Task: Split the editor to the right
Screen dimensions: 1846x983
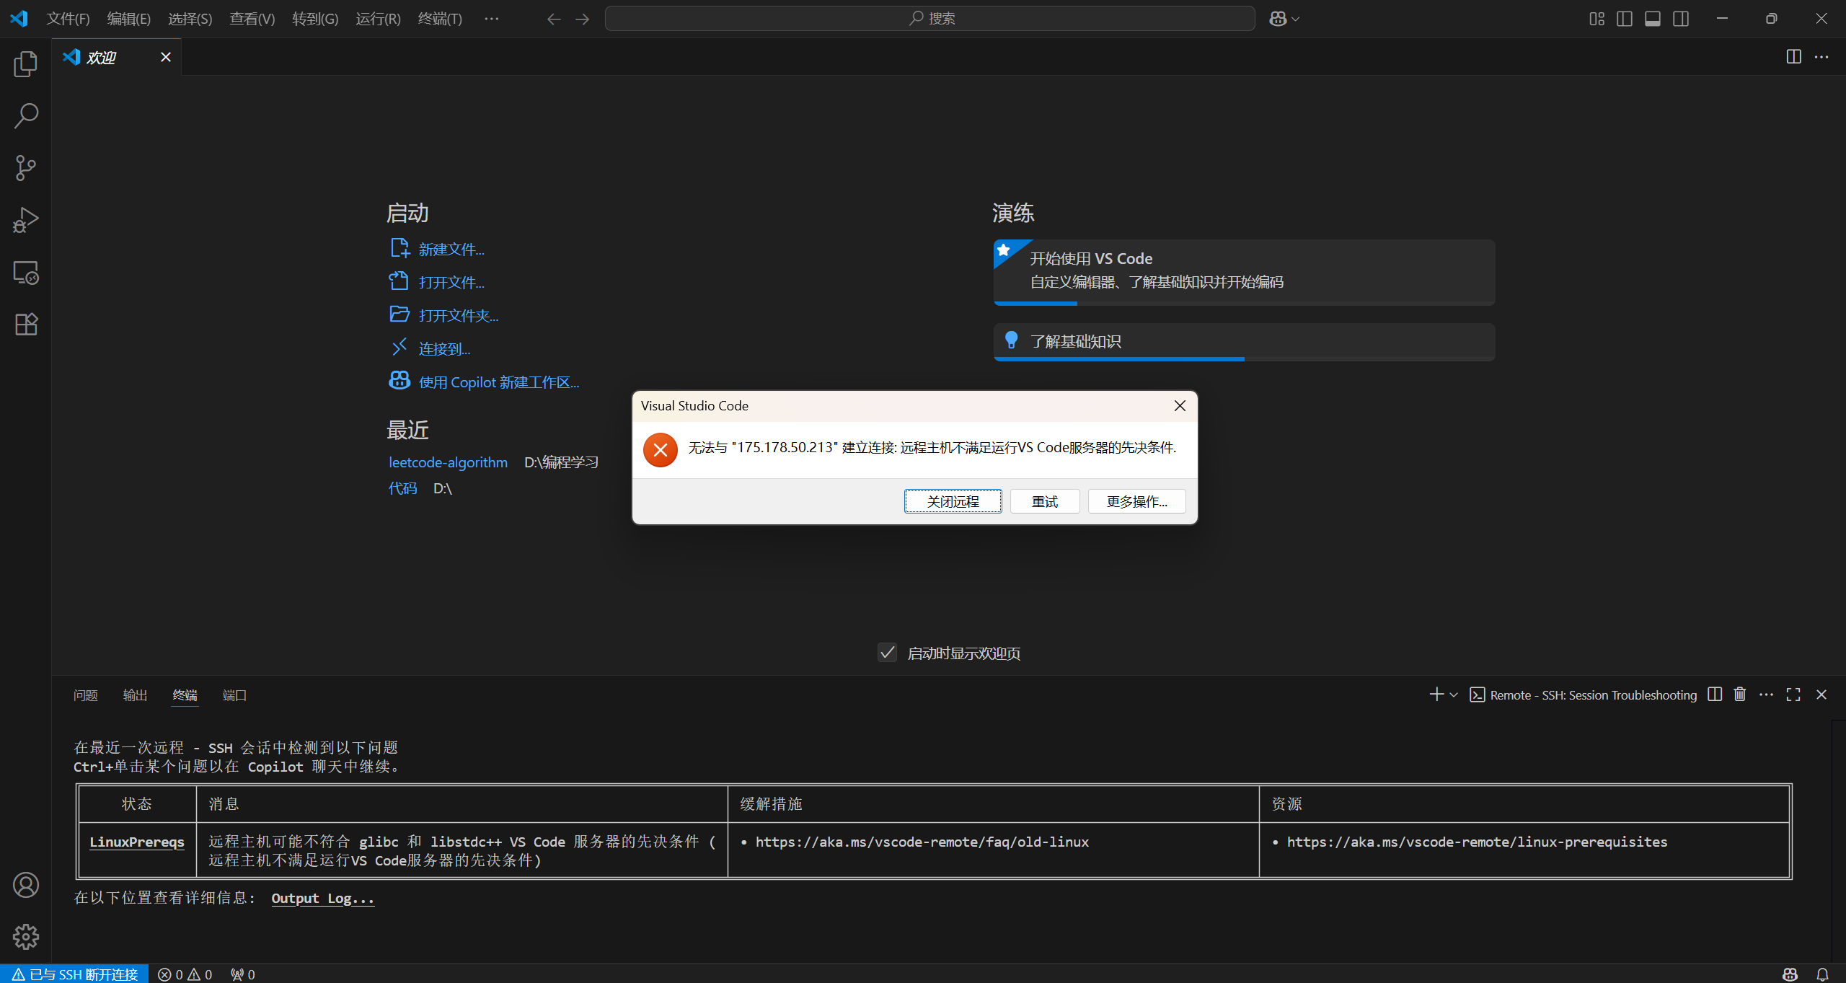Action: click(x=1793, y=57)
